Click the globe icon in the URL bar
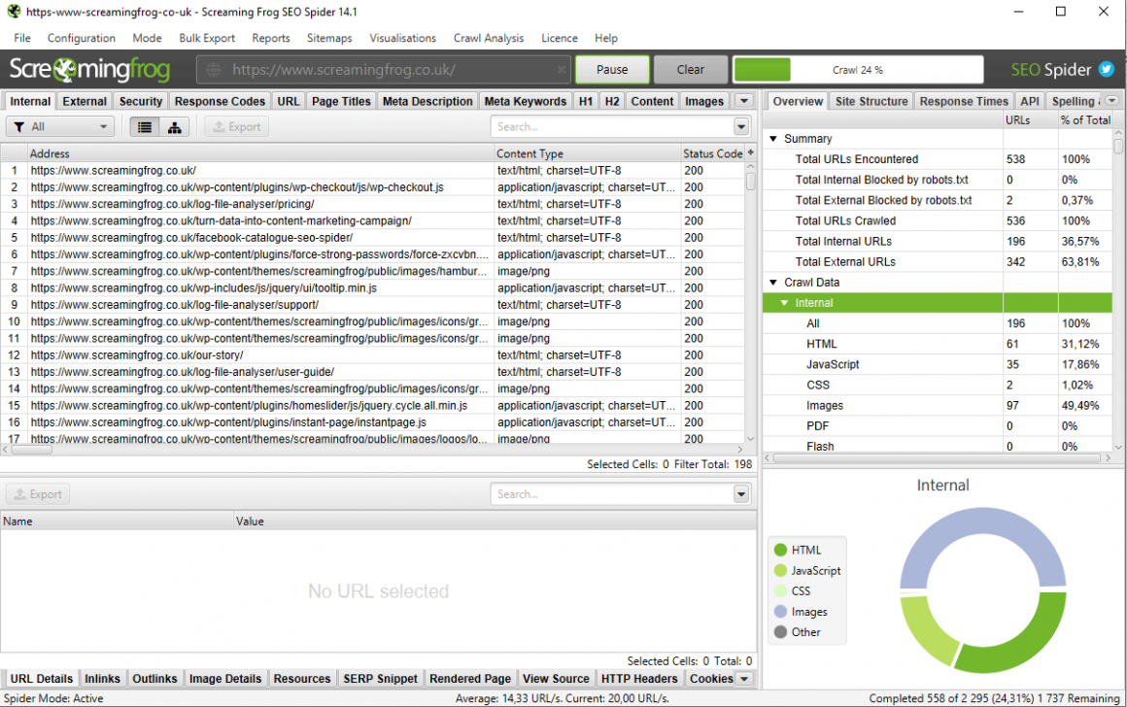 coord(214,70)
